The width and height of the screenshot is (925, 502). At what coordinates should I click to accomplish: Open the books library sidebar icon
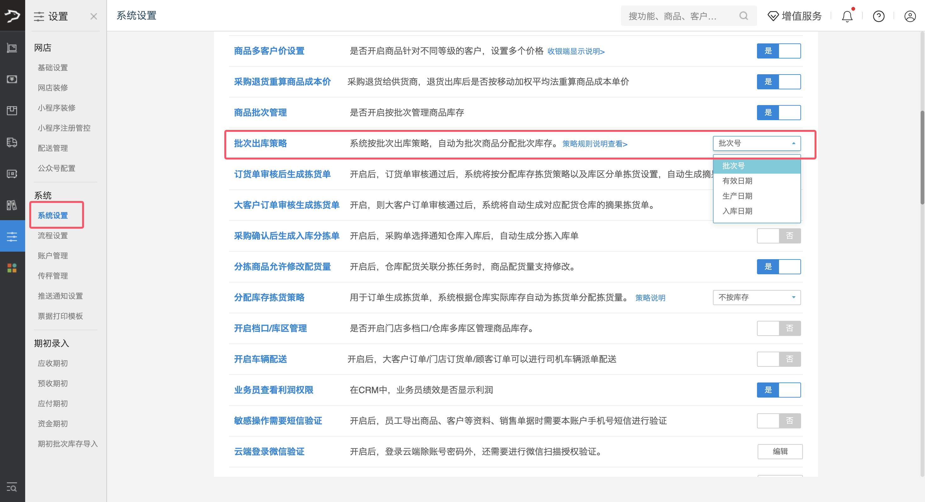click(x=12, y=205)
